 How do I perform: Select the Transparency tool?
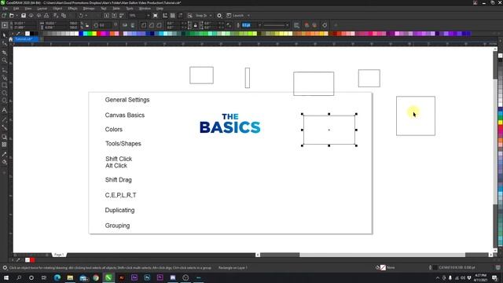point(4,145)
